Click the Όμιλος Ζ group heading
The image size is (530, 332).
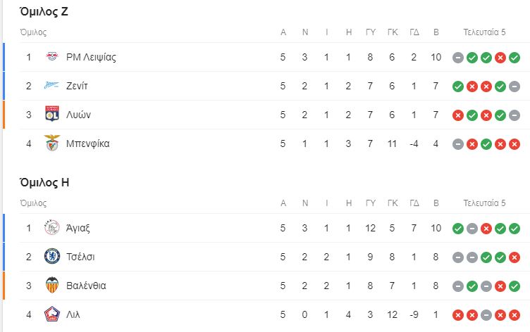coord(44,12)
